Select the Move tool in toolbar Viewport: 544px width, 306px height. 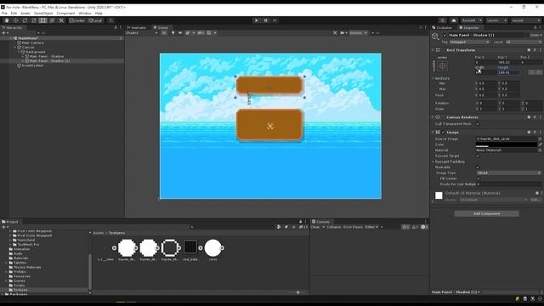point(15,20)
